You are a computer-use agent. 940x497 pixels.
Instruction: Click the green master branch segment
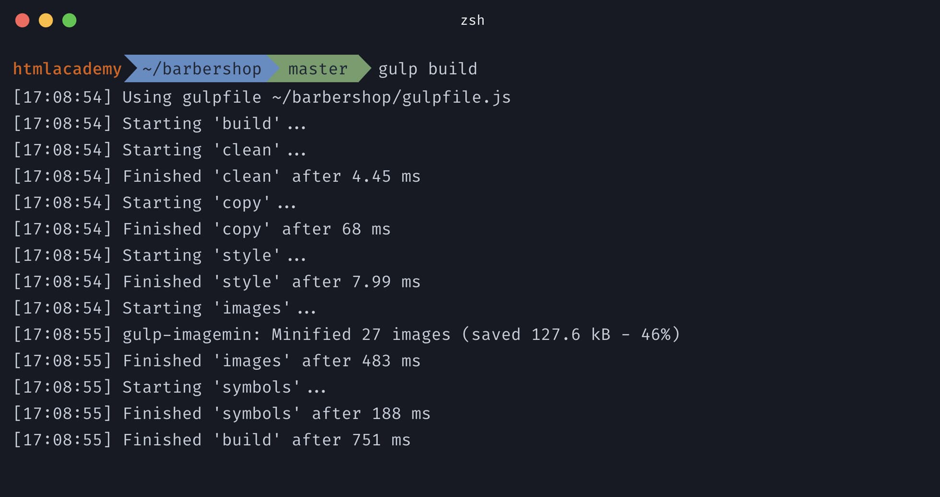[x=318, y=68]
